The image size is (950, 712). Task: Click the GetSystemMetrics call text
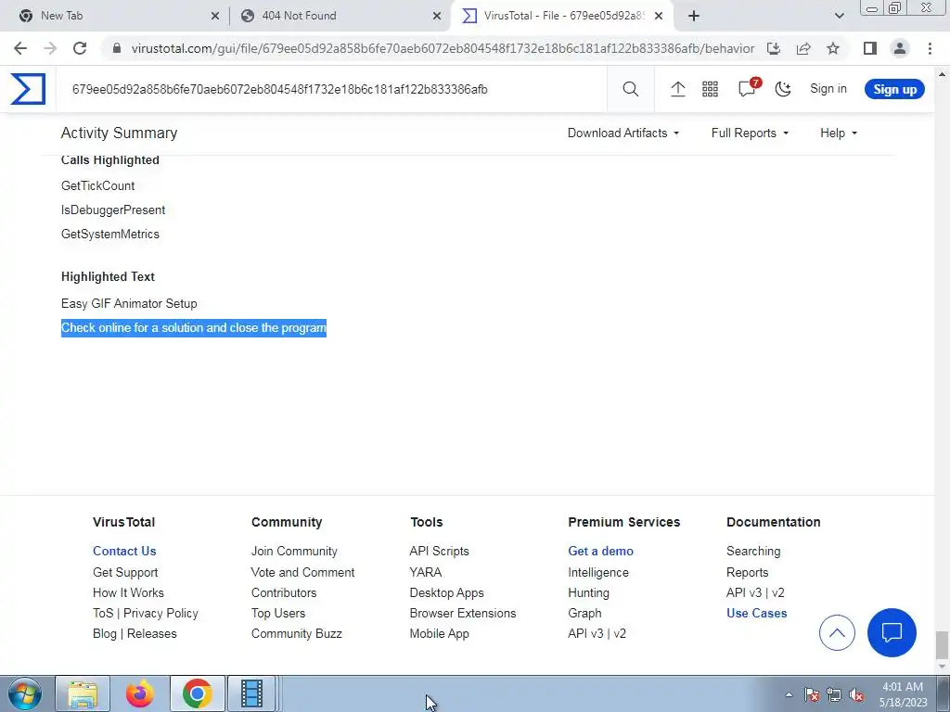[110, 235]
